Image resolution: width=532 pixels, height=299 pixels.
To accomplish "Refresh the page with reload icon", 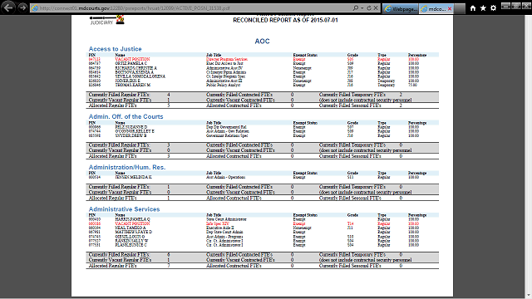I will point(369,8).
